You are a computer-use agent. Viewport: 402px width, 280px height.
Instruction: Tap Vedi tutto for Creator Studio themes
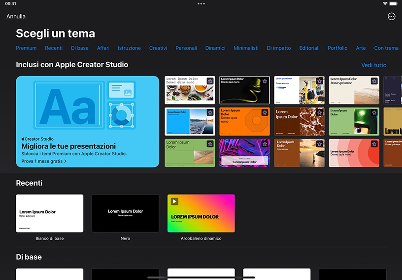tap(373, 65)
